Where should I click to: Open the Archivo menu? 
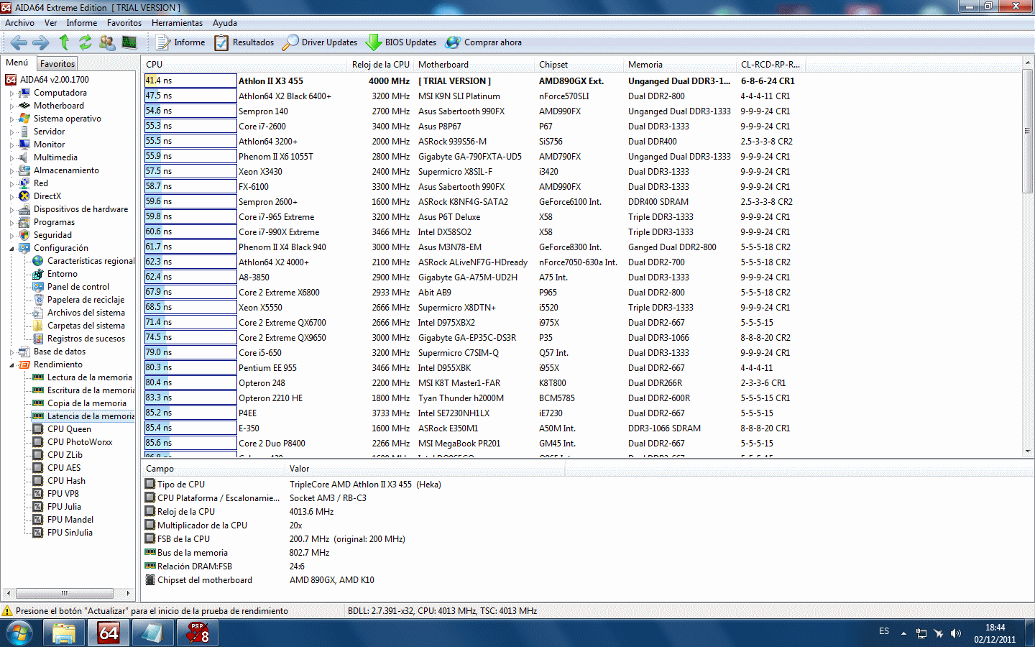click(x=19, y=23)
